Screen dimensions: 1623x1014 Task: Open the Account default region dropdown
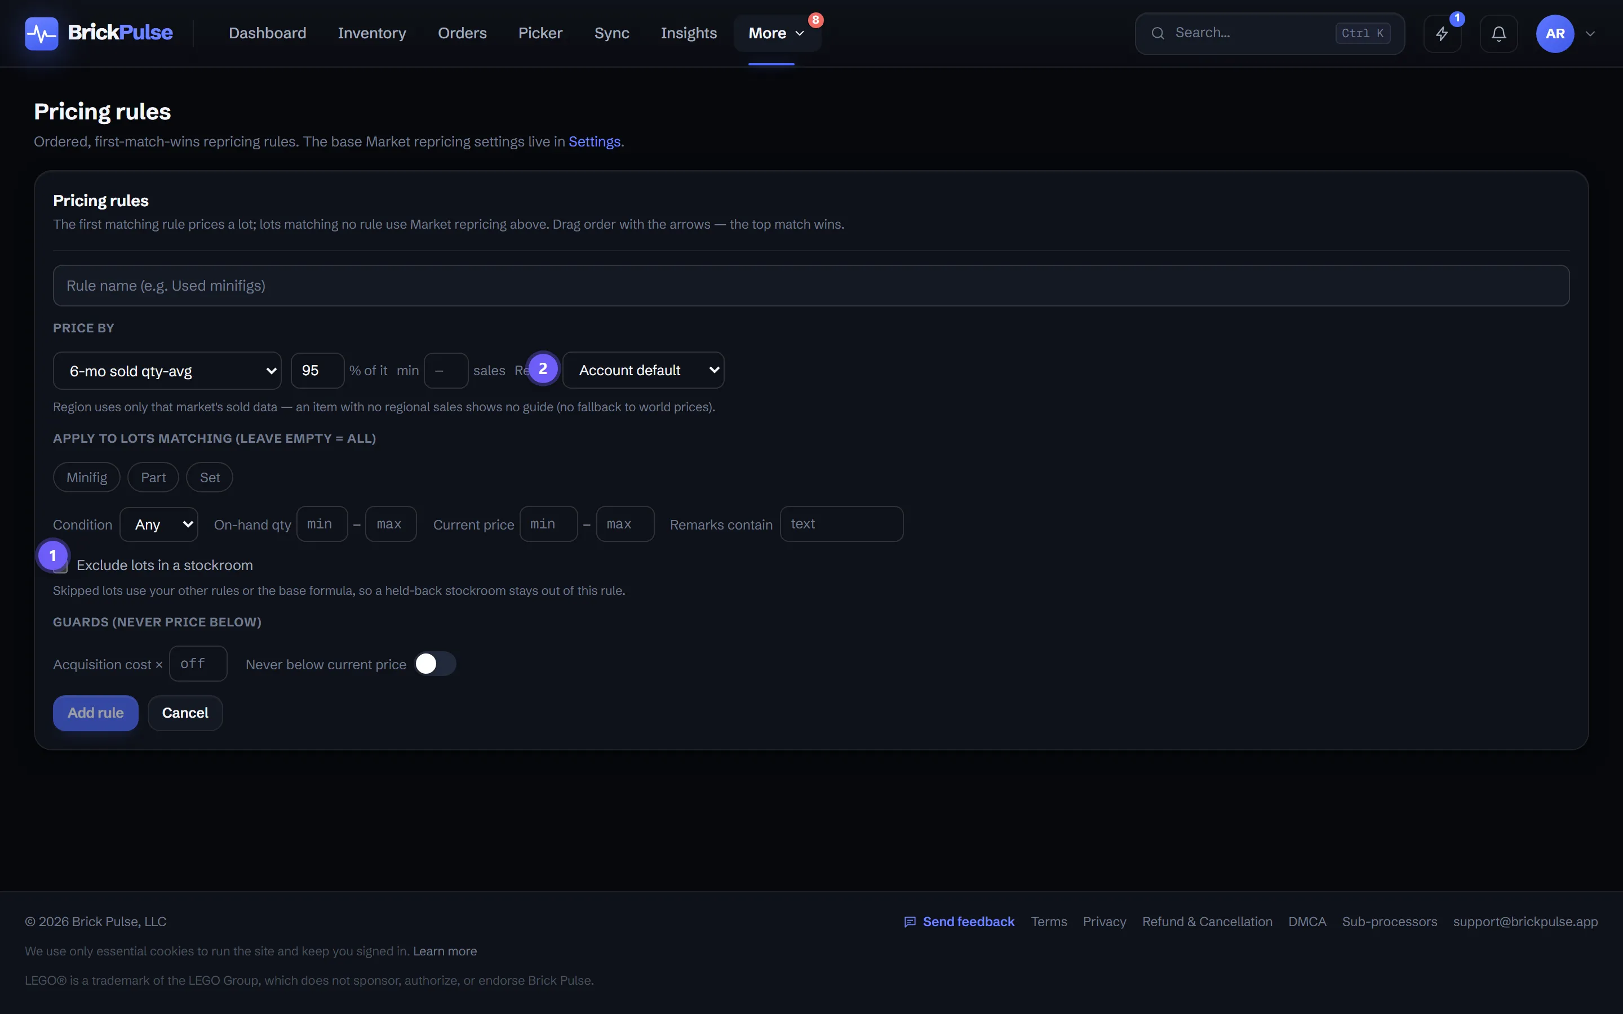643,370
